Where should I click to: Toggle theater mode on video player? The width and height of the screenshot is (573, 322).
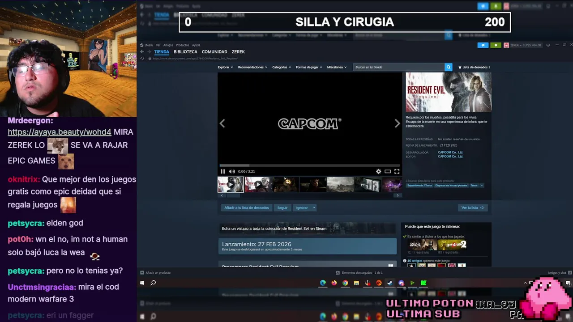[388, 171]
